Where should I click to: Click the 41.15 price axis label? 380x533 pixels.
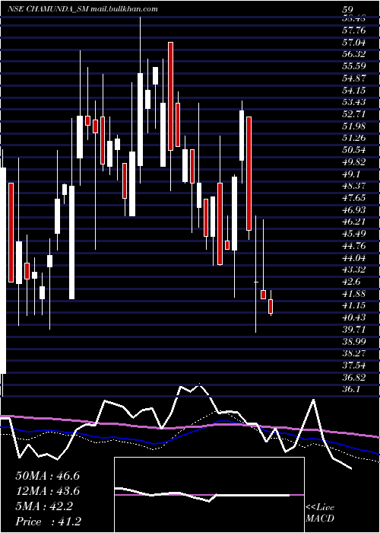click(354, 305)
